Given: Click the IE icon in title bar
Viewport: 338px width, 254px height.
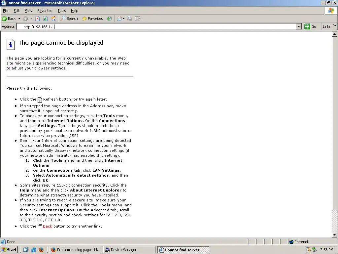Looking at the screenshot, I should (3, 3).
